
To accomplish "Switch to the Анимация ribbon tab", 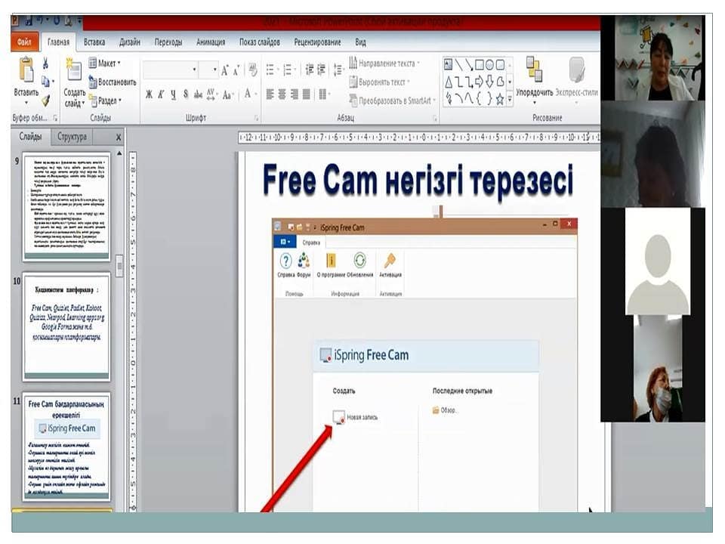I will [x=211, y=42].
